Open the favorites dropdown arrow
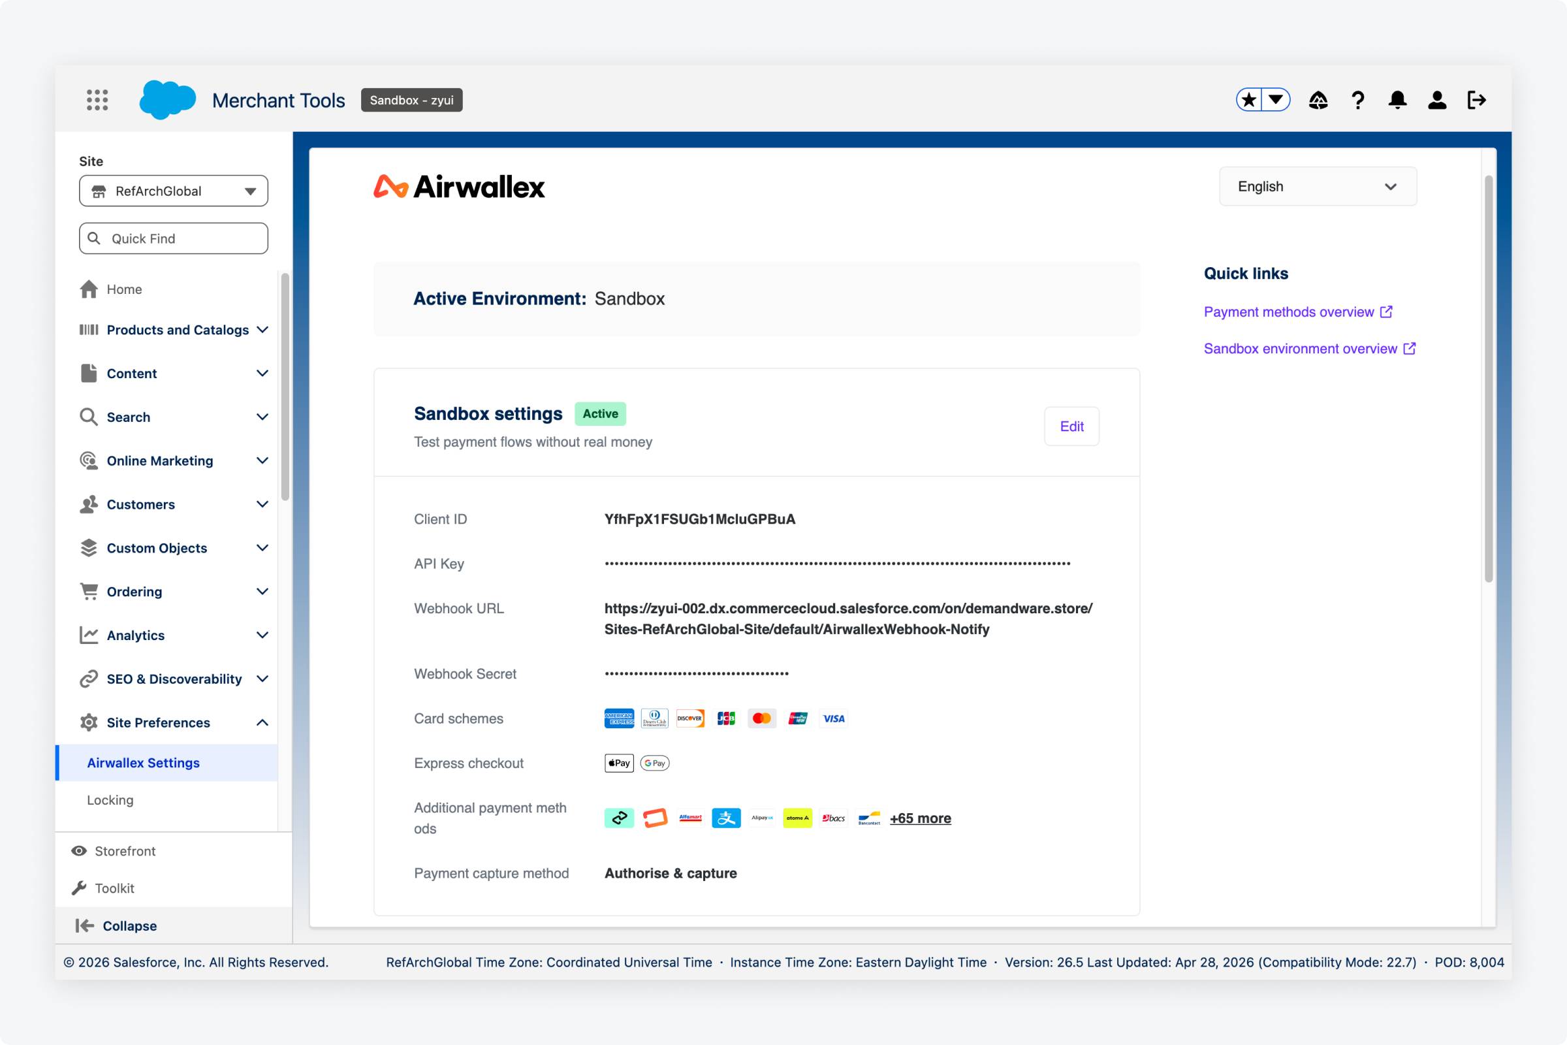This screenshot has height=1045, width=1567. [1276, 100]
